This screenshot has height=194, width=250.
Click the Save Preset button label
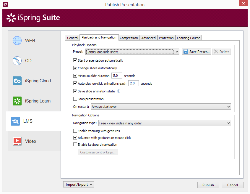199,52
